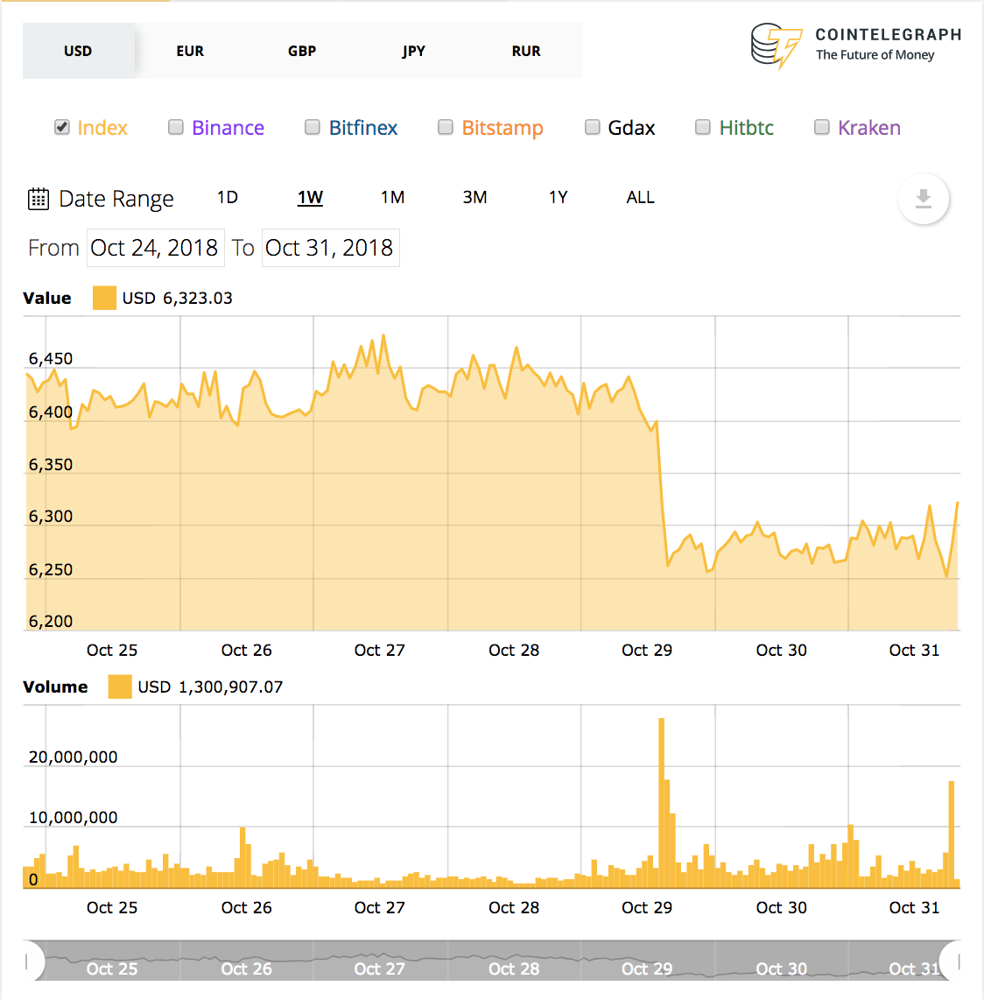Enable the Bitstamp exchange checkbox
This screenshot has width=984, height=1000.
(445, 127)
